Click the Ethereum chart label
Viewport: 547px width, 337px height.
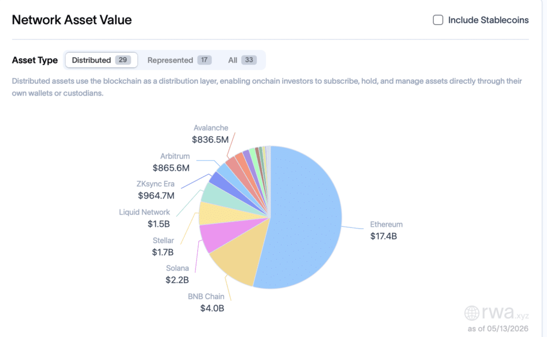(x=386, y=224)
